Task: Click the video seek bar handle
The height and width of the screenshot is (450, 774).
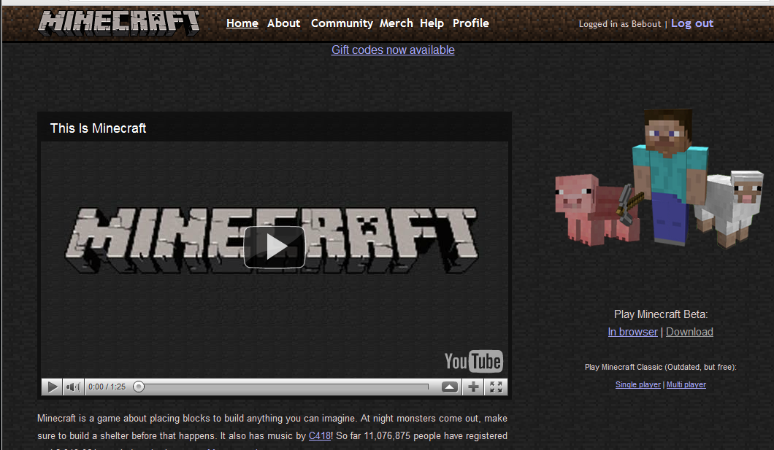Action: pyautogui.click(x=139, y=387)
